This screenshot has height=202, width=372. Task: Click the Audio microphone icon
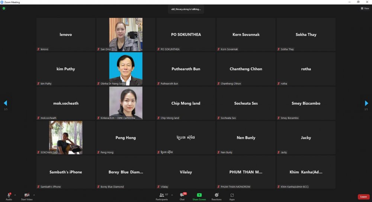[9, 195]
